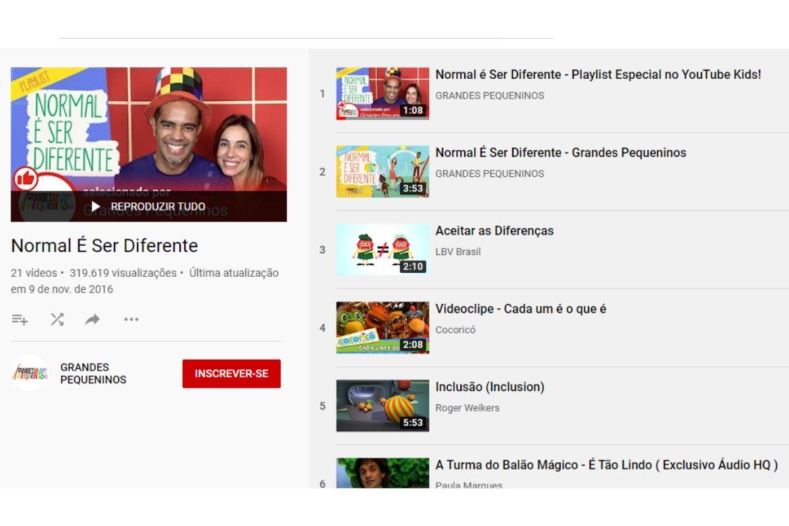Screen dimensions: 789x526
Task: Click the GRANDES PEQUENINOS channel under video 2
Action: point(490,174)
